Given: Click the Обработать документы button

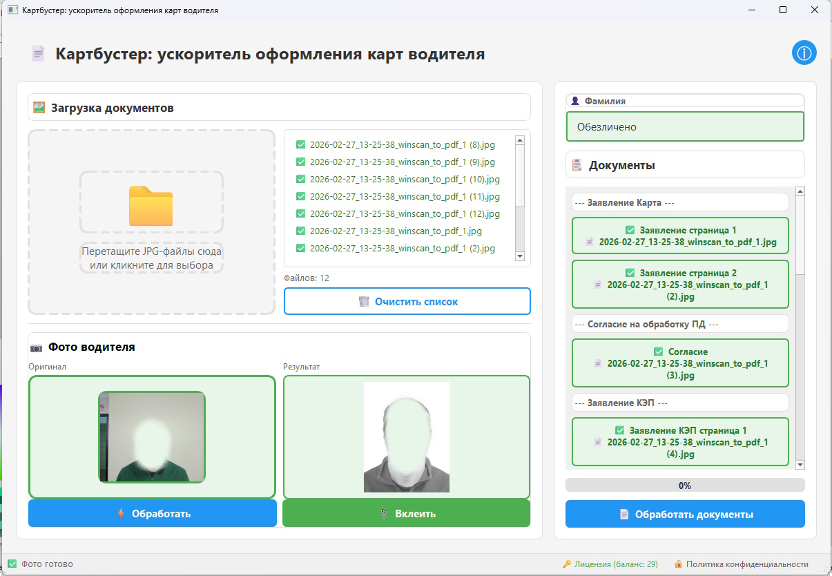Looking at the screenshot, I should [685, 515].
